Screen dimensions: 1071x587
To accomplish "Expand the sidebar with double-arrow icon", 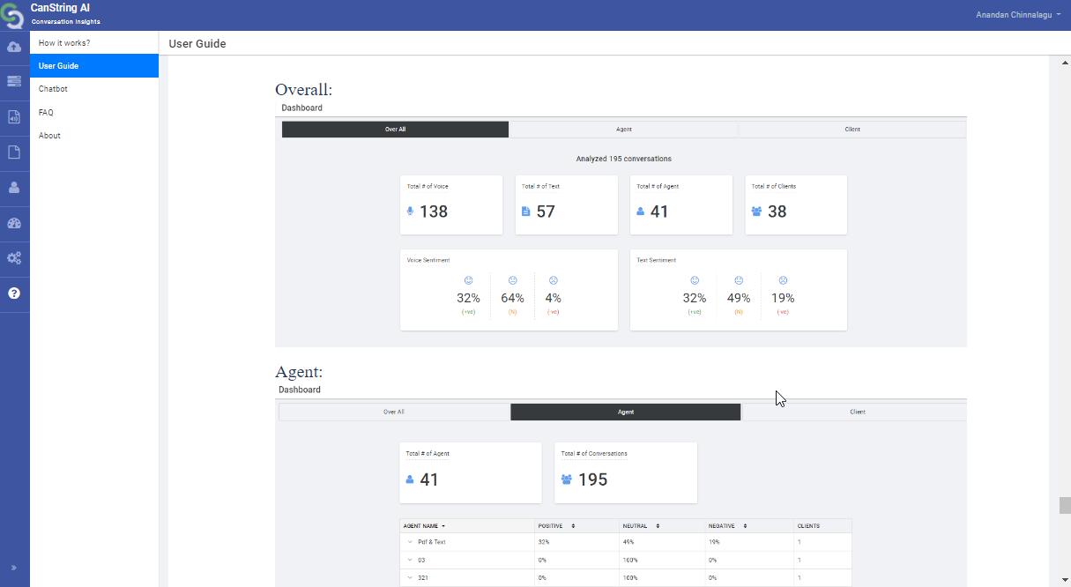I will pyautogui.click(x=14, y=568).
